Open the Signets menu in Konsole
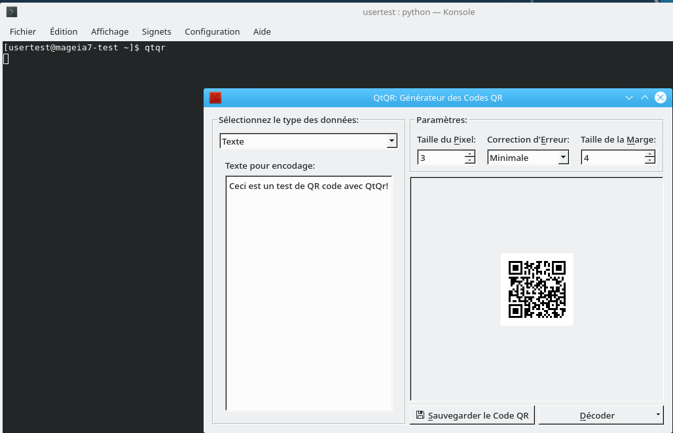The width and height of the screenshot is (673, 433). (156, 32)
